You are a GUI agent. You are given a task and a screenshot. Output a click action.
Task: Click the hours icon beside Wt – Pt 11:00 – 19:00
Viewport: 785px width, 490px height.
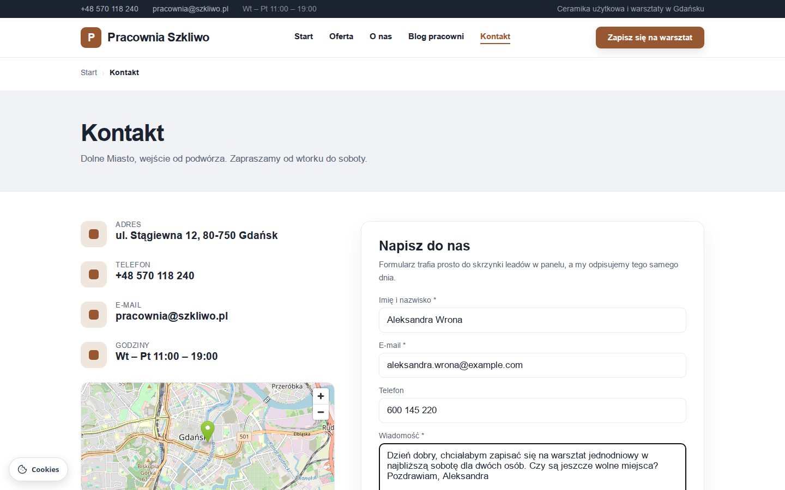click(94, 355)
